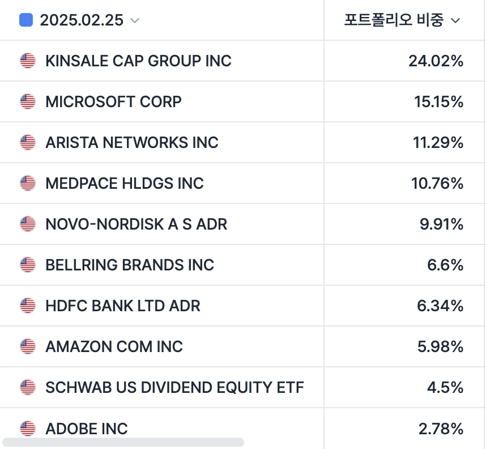The image size is (486, 449).
Task: Open the SCHWAB US DIVIDEND EQUITY ETF holding
Action: (174, 387)
